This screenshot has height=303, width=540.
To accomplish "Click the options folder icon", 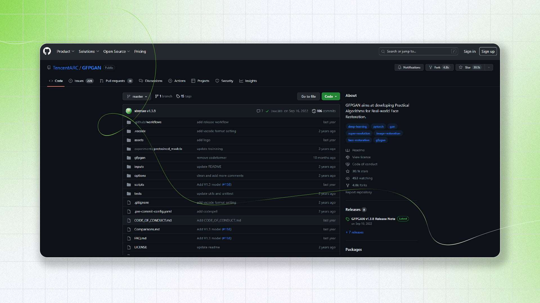I will pyautogui.click(x=129, y=176).
